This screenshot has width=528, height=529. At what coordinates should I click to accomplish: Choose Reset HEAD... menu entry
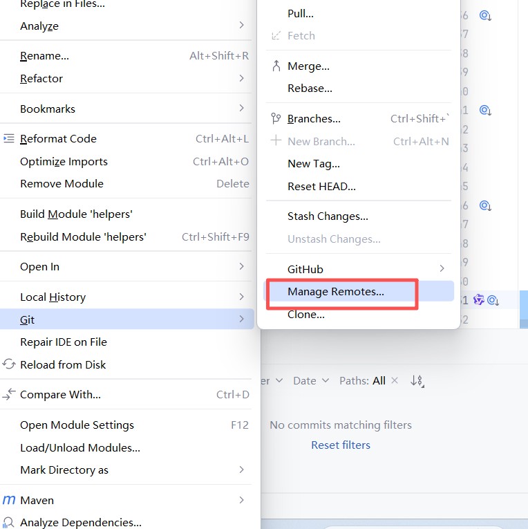tap(359, 186)
